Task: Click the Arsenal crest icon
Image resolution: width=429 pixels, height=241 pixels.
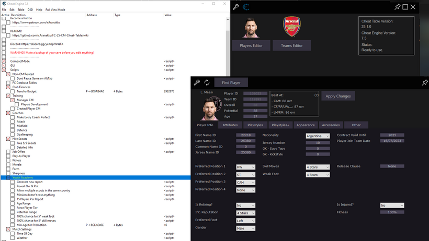Action: pyautogui.click(x=291, y=27)
